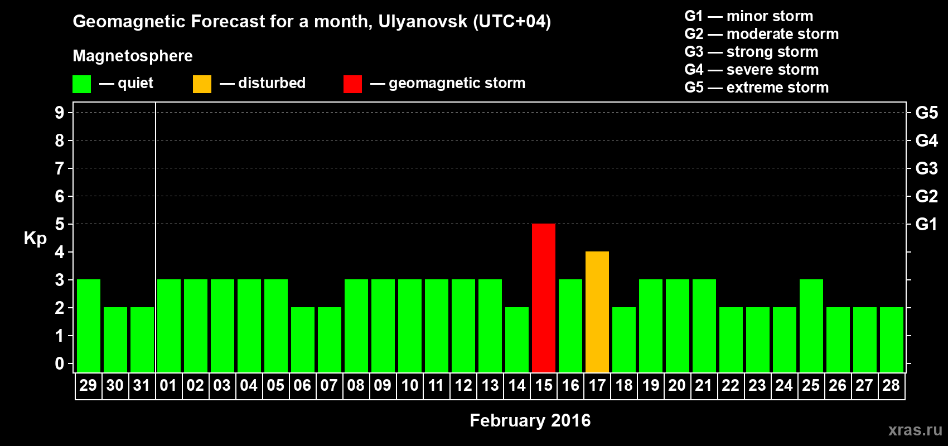Click the 'G1 — minor storm' legend text
The height and width of the screenshot is (446, 948).
point(749,16)
